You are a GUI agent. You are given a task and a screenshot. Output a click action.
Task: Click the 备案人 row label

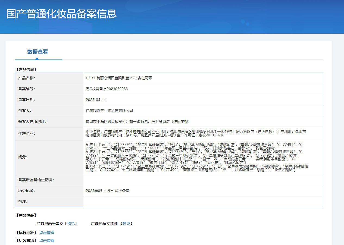(25, 111)
